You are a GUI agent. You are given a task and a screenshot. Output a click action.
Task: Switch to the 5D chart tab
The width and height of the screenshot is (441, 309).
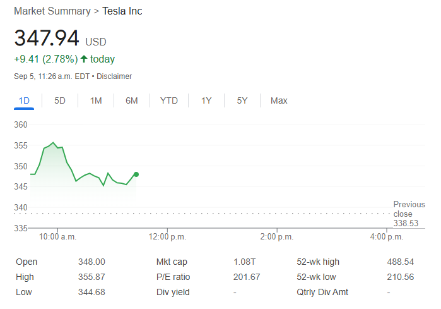[x=60, y=100]
